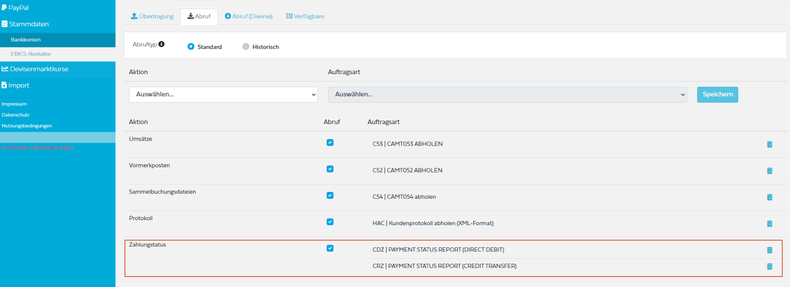
Task: Open the Aktion Auswählen dropdown
Action: [x=223, y=95]
